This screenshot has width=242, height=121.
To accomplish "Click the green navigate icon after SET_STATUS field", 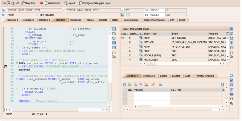I will pyautogui.click(x=123, y=15).
